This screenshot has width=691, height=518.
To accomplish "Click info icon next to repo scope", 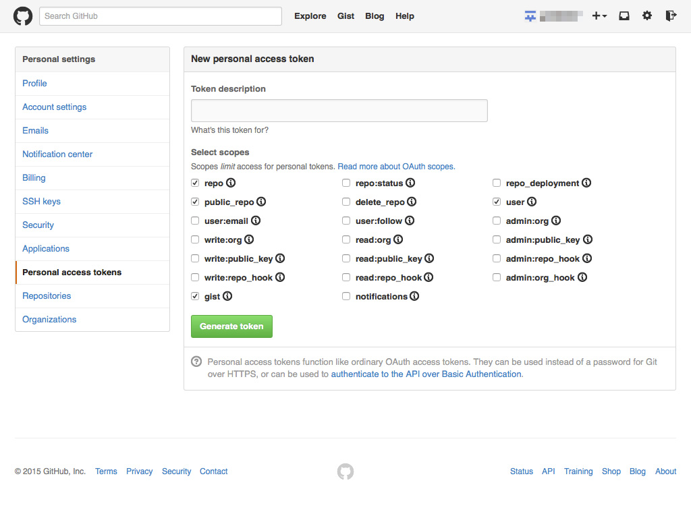I will point(231,183).
